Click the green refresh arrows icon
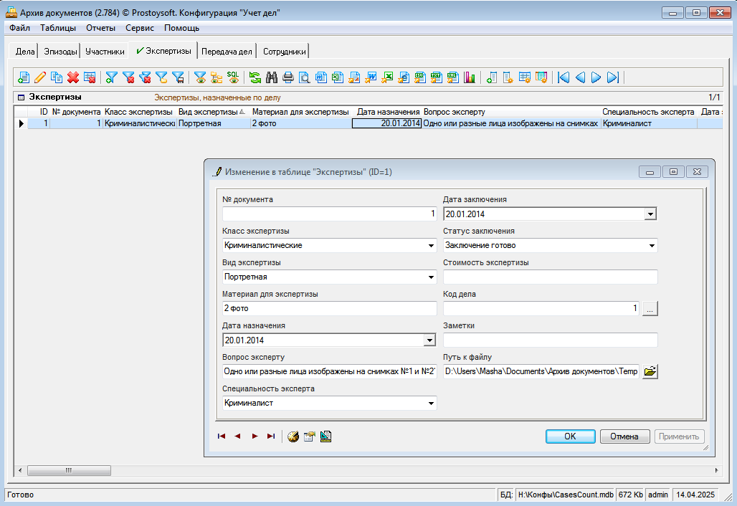This screenshot has width=737, height=506. [x=255, y=77]
